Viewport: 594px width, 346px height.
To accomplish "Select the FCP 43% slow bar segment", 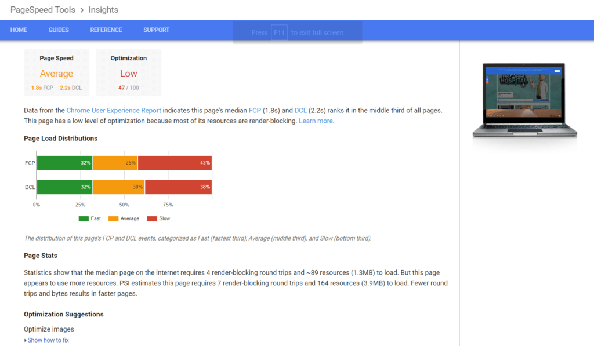I will coord(175,163).
